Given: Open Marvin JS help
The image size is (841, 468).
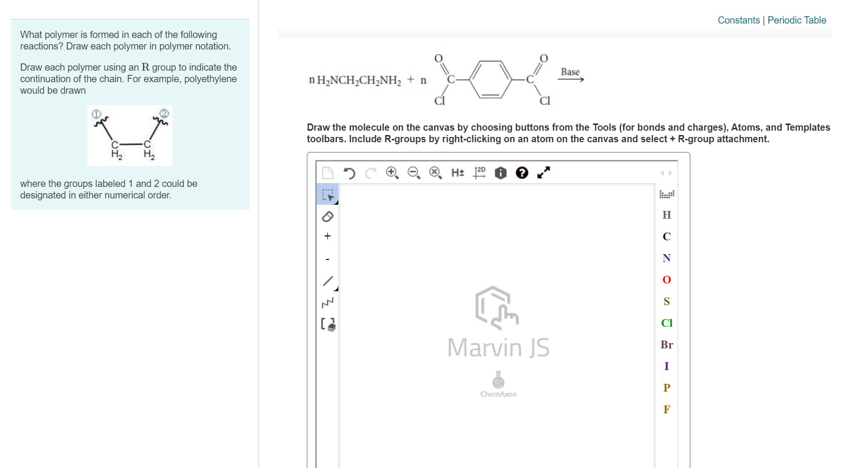Looking at the screenshot, I should [x=523, y=172].
